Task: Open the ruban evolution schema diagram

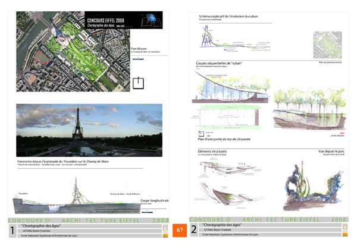Action: point(235,38)
